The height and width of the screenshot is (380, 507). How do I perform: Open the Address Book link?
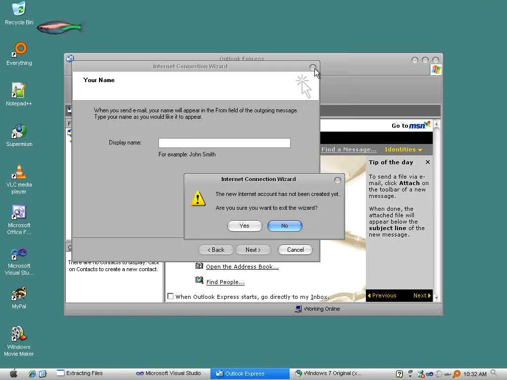coord(242,267)
